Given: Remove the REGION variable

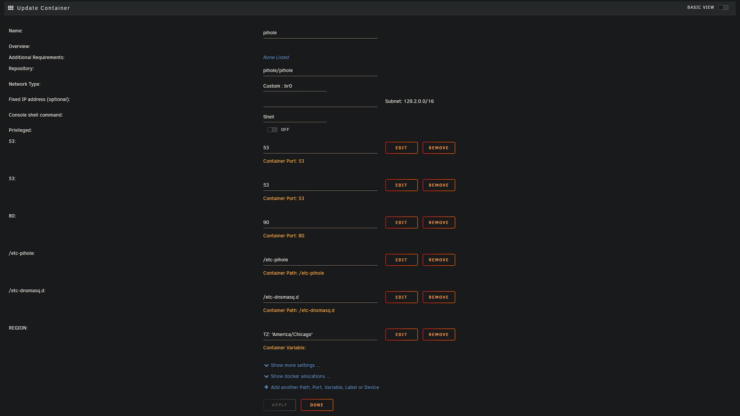Looking at the screenshot, I should click(438, 335).
